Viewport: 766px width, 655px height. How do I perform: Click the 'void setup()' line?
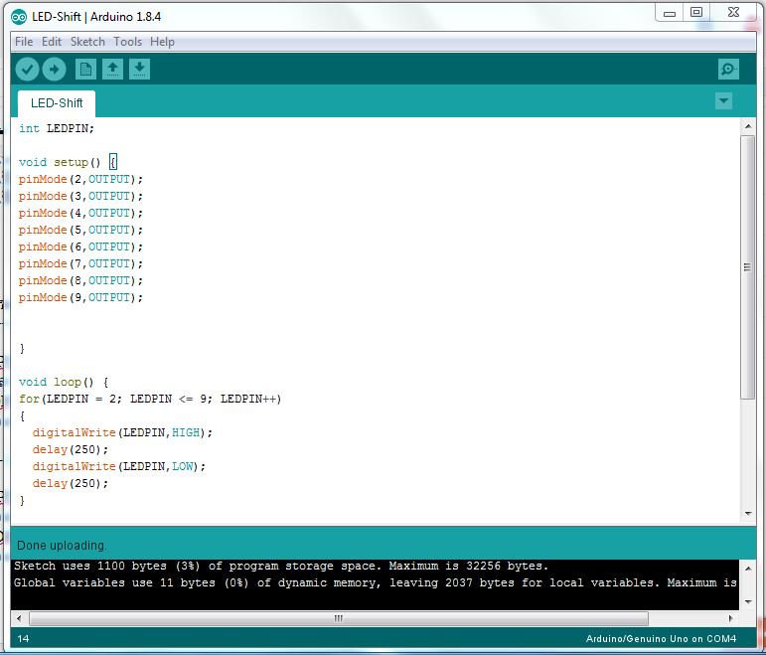(68, 162)
